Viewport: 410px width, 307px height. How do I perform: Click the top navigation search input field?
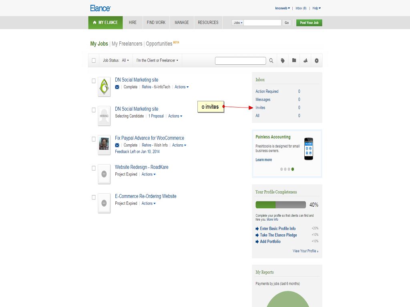tap(263, 23)
